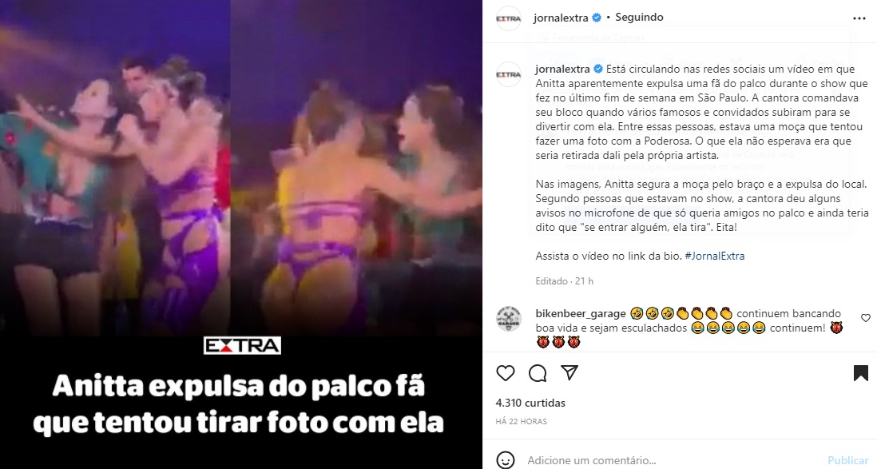Open comments via speech bubble icon
Image resolution: width=877 pixels, height=469 pixels.
tap(538, 373)
